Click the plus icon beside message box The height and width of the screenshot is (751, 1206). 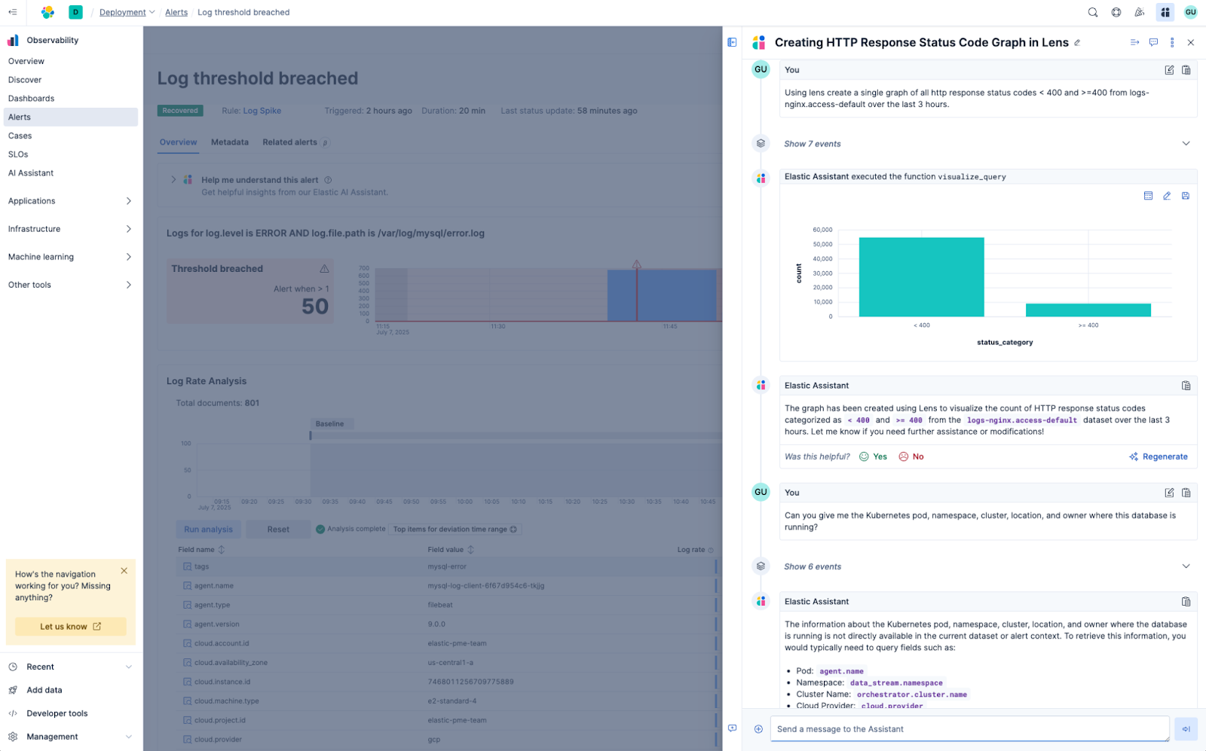(x=758, y=729)
